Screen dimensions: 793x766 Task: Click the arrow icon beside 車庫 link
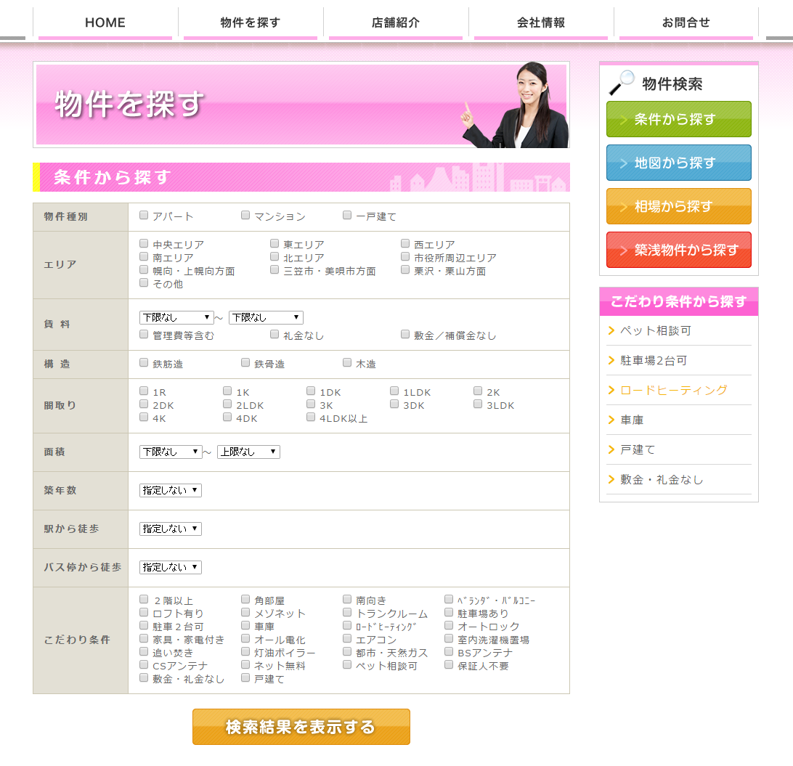click(x=611, y=420)
